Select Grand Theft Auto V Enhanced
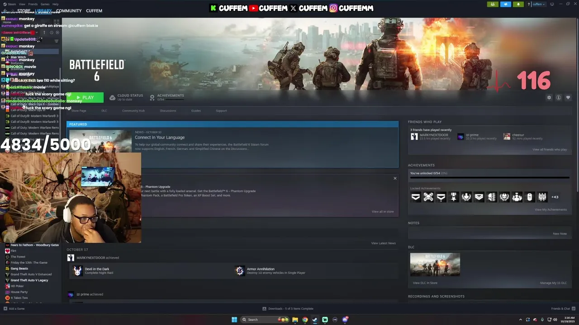579x325 pixels. point(31,274)
